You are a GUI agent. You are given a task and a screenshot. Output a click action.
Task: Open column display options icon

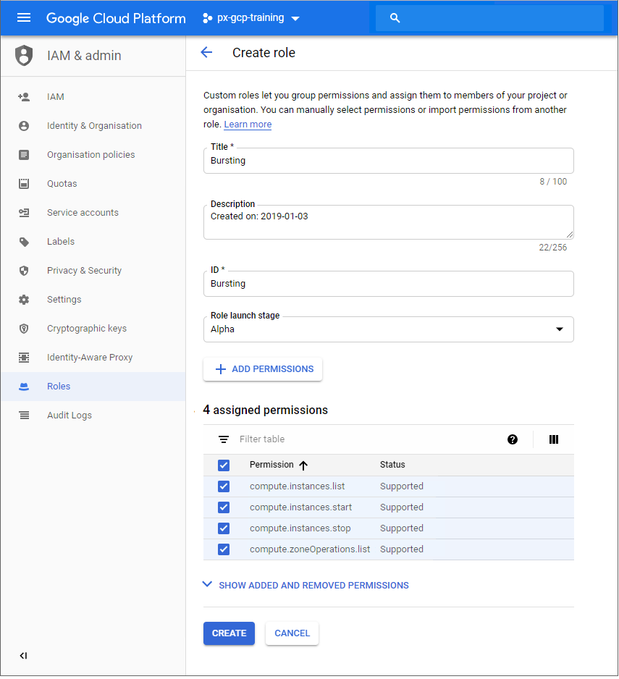click(x=554, y=439)
